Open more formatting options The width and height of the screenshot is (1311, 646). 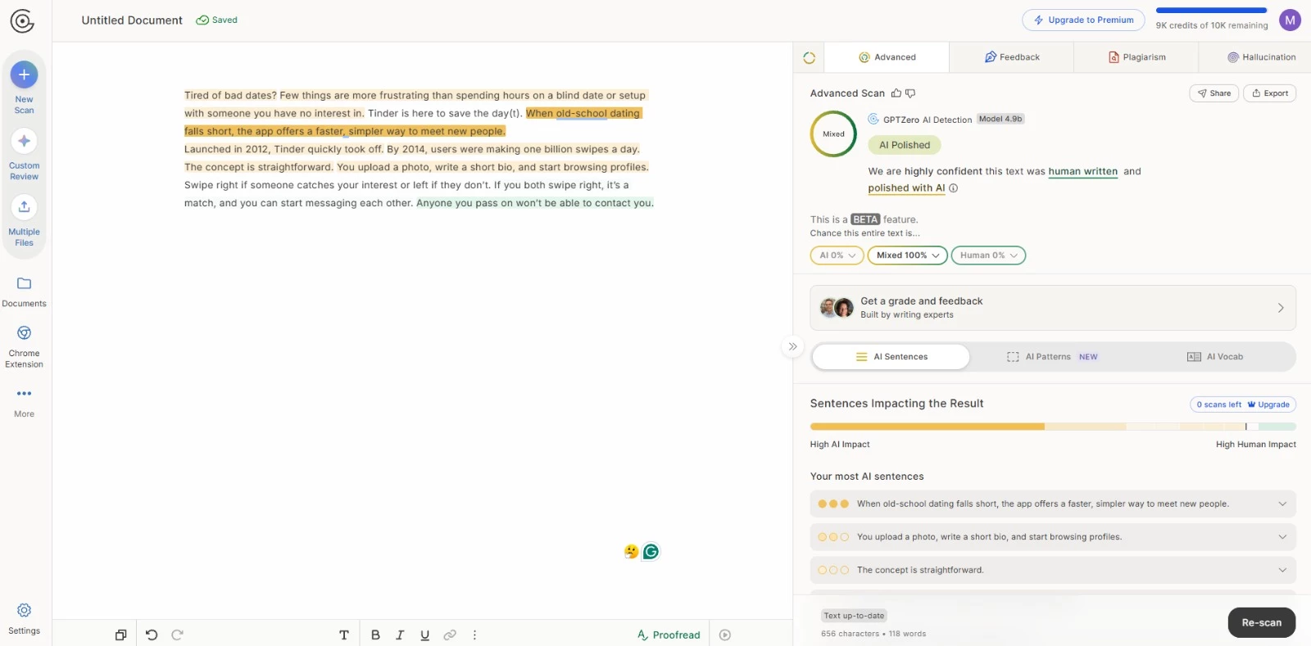pos(474,635)
